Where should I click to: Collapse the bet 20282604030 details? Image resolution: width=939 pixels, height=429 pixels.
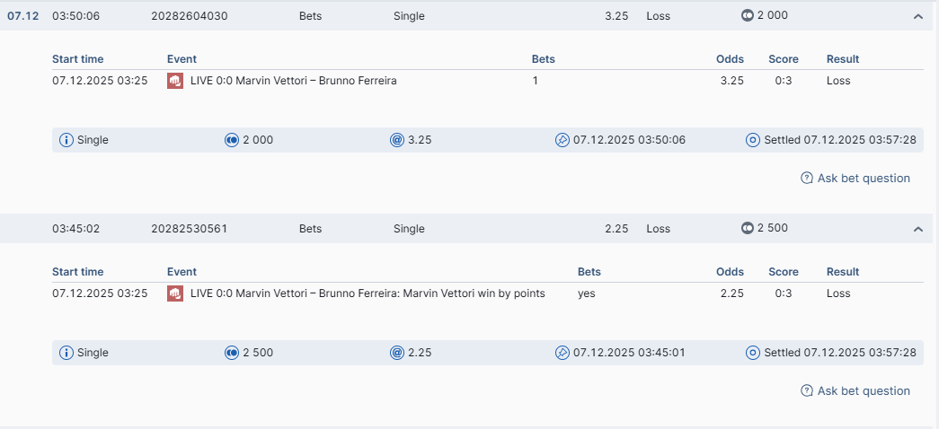click(x=917, y=16)
